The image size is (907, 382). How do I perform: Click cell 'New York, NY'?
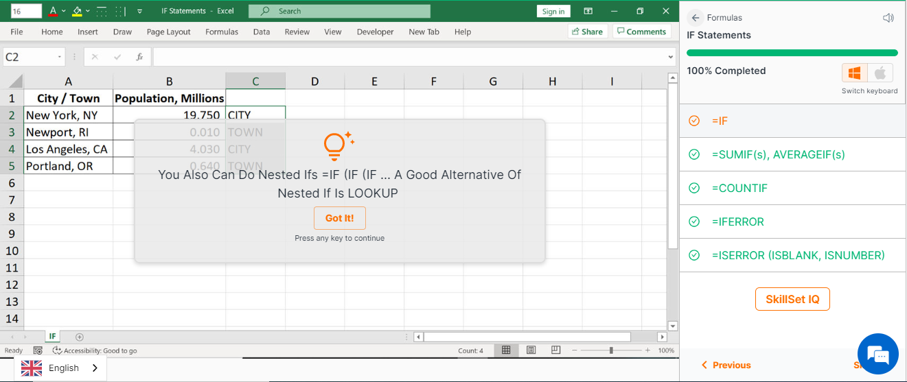pos(68,115)
